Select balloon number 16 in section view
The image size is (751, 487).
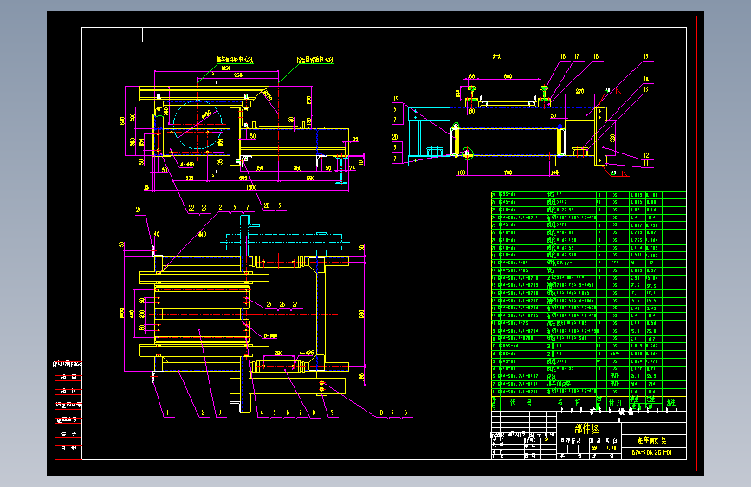pyautogui.click(x=596, y=56)
